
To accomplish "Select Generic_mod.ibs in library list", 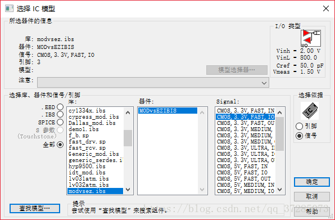I will click(96, 154).
